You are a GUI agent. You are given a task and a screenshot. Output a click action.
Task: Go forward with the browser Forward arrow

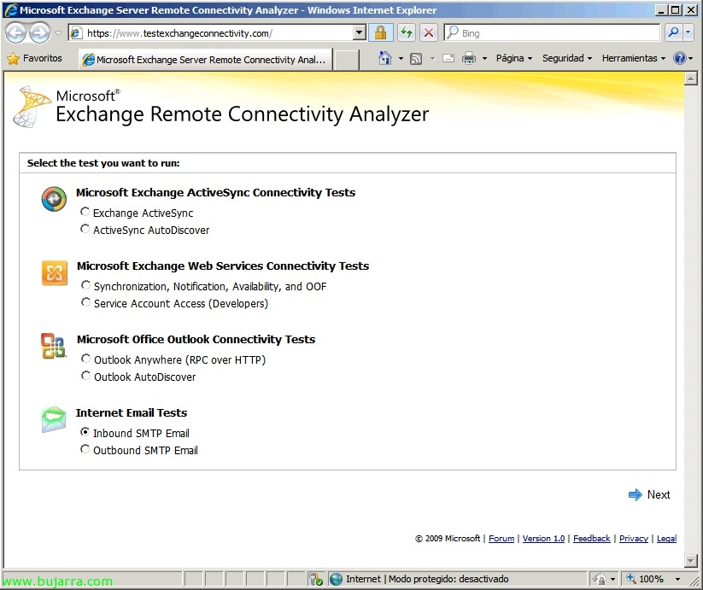(x=40, y=33)
